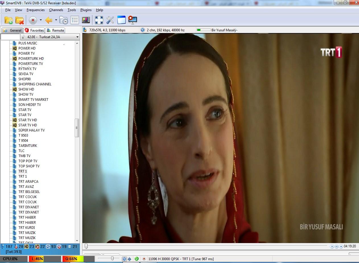This screenshot has height=263, width=359.
Task: Click the green checkmark status icon
Action: click(137, 259)
